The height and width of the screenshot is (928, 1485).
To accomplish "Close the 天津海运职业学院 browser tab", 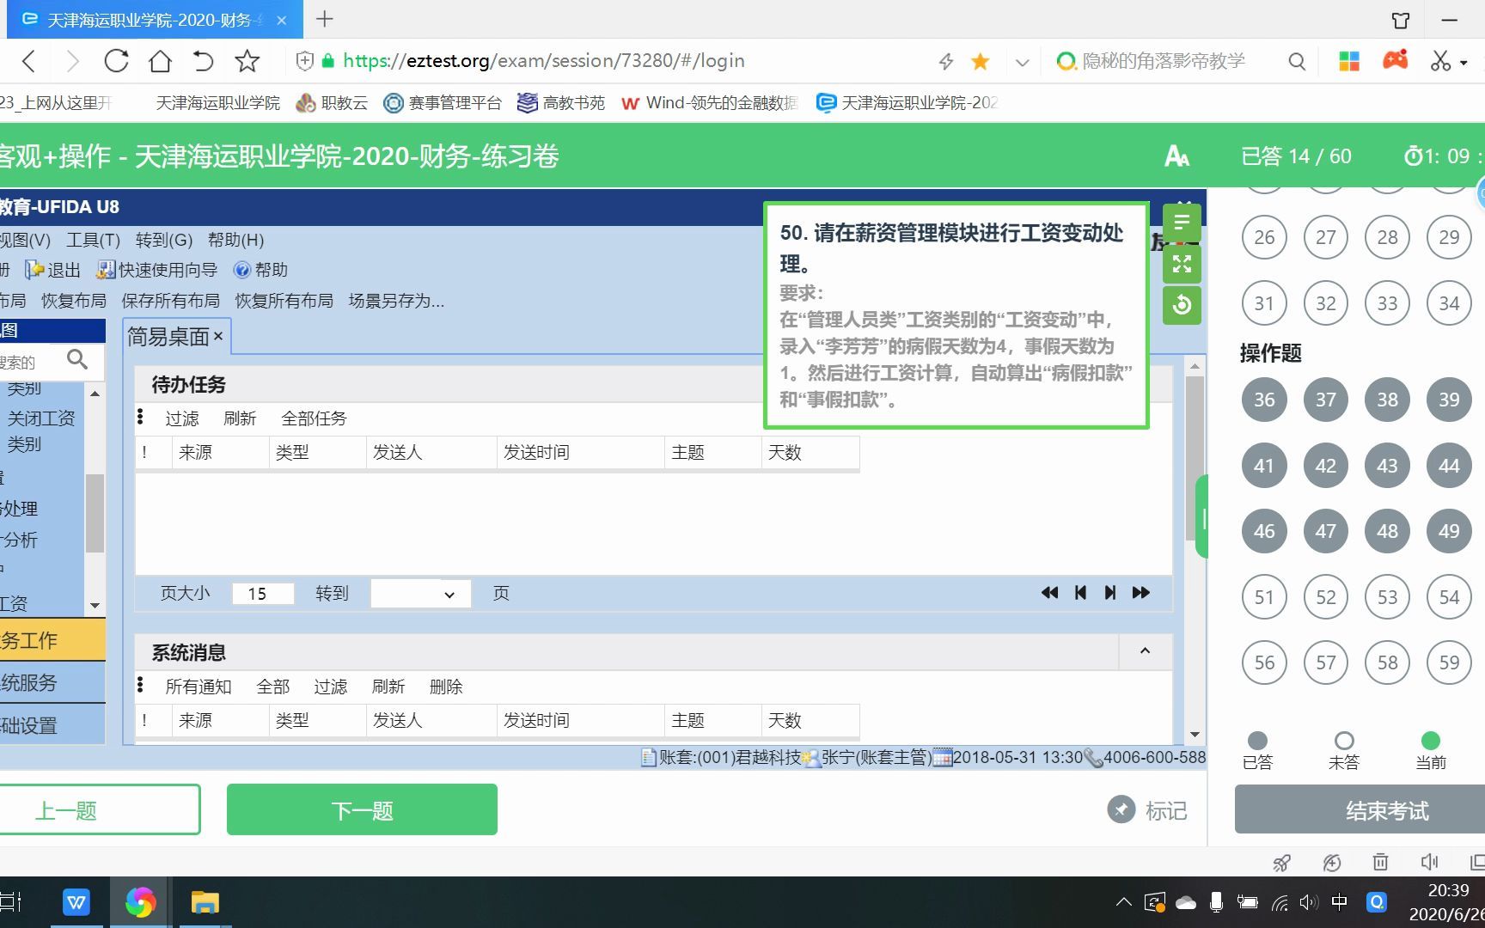I will [x=281, y=20].
